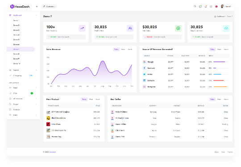Click the users icon on Total Orders card

coord(130,28)
